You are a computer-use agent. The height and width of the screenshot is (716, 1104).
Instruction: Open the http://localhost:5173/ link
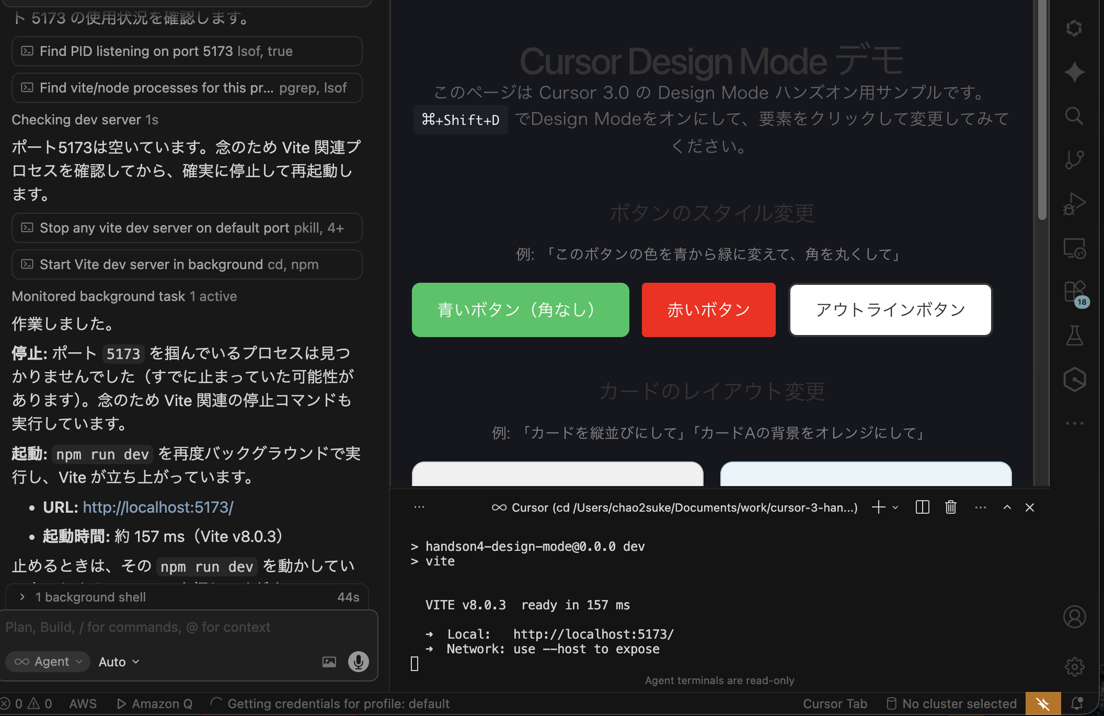[158, 507]
